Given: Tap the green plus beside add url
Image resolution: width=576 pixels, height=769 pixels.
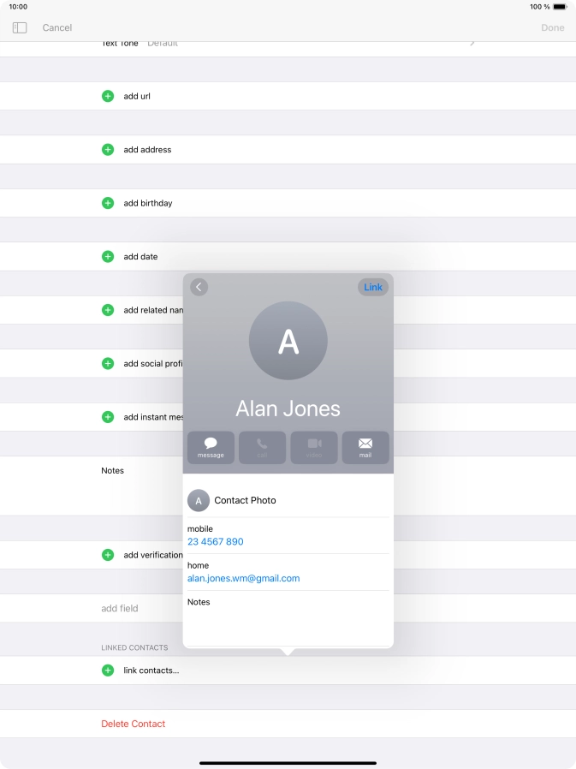Looking at the screenshot, I should point(108,96).
